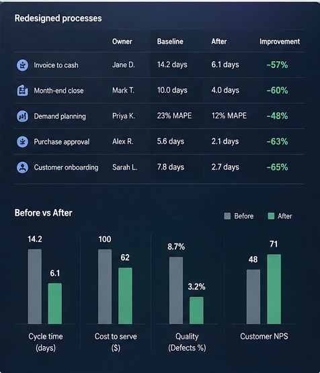Click the Demand planning chart icon
Screen dimensions: 320x373
click(22, 116)
